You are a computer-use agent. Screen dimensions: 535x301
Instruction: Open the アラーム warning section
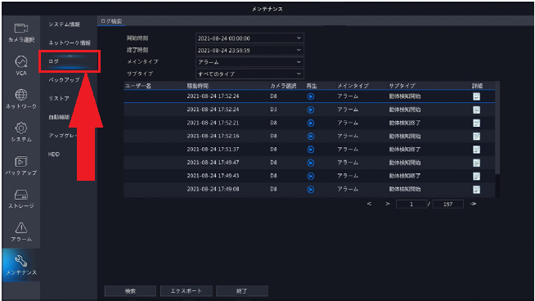click(21, 231)
